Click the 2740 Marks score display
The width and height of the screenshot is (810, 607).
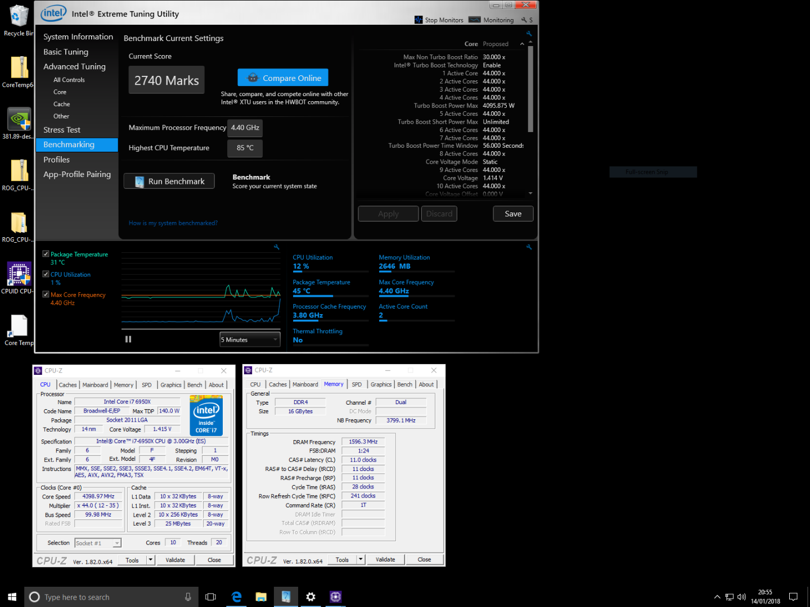tap(166, 80)
